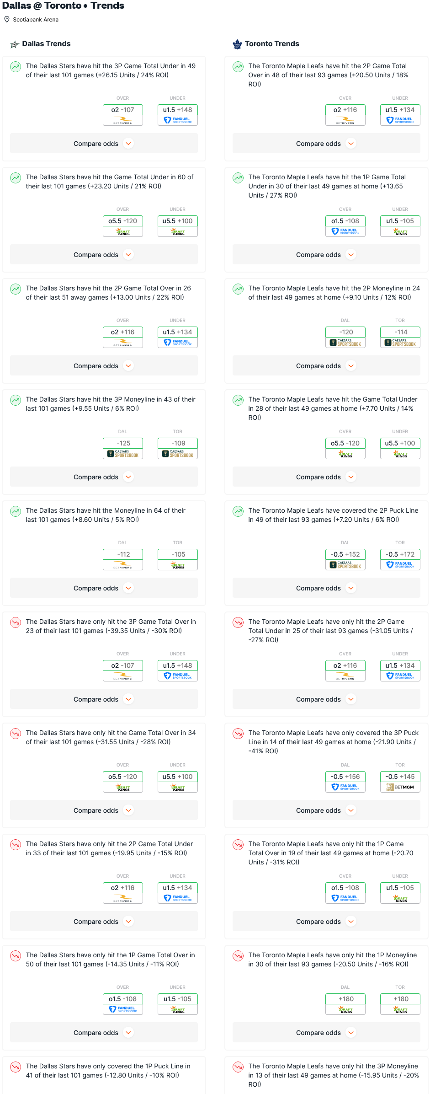Click FanDuel u1.5 +148 odds in first Dallas card
430x1094 pixels.
178,115
